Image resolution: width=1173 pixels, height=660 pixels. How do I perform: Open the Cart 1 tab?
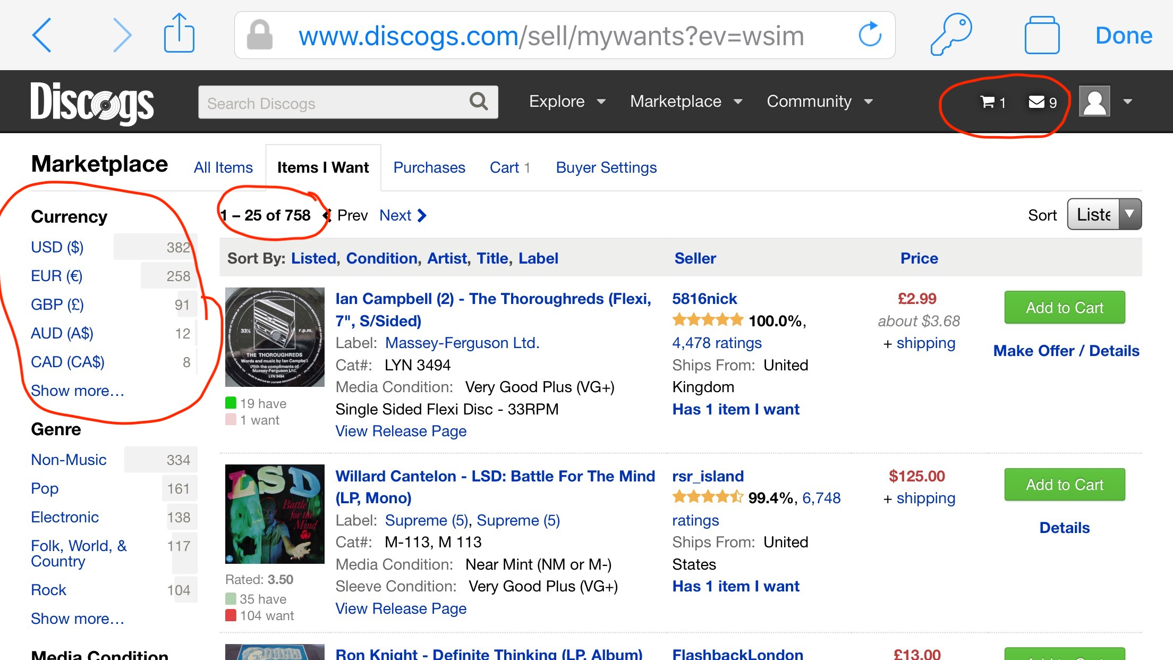click(x=510, y=167)
